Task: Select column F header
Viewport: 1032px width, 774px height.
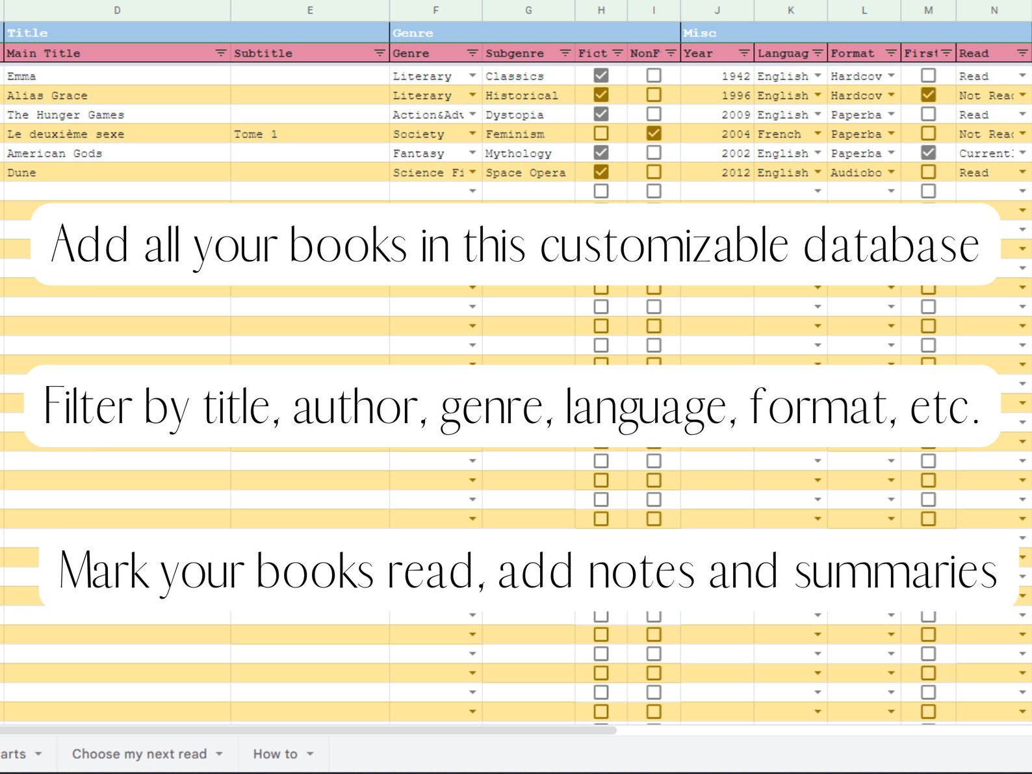Action: [435, 10]
